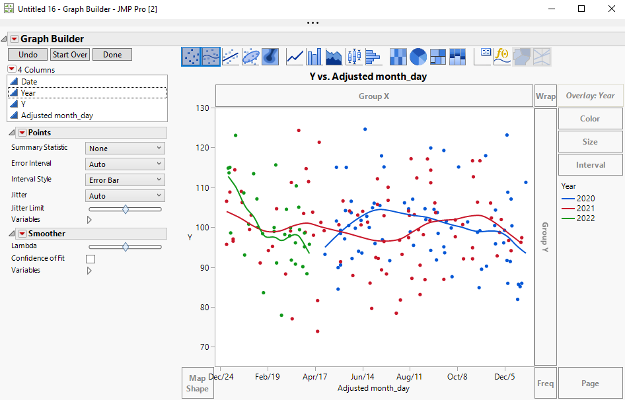Expand Variables under Smoother section
Viewport: 625px width, 400px height.
[x=89, y=271]
